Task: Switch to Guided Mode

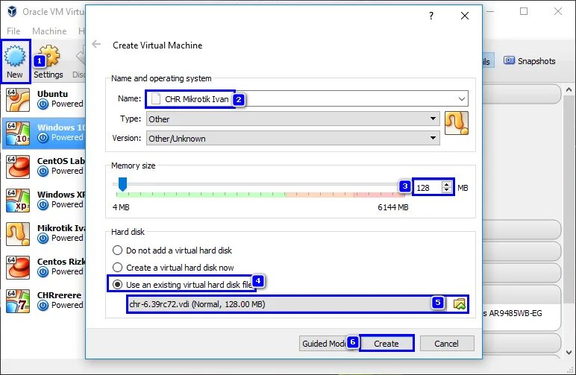Action: coord(323,344)
